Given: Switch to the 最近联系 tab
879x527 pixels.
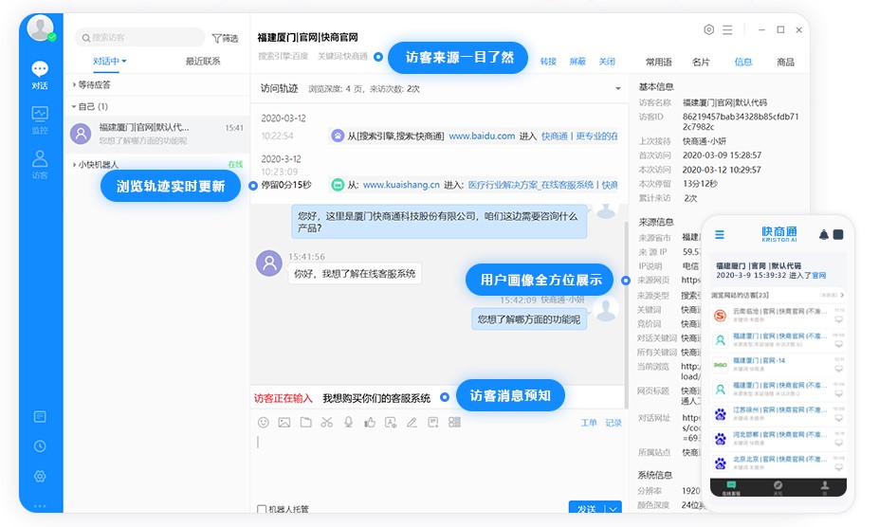Looking at the screenshot, I should pos(203,62).
